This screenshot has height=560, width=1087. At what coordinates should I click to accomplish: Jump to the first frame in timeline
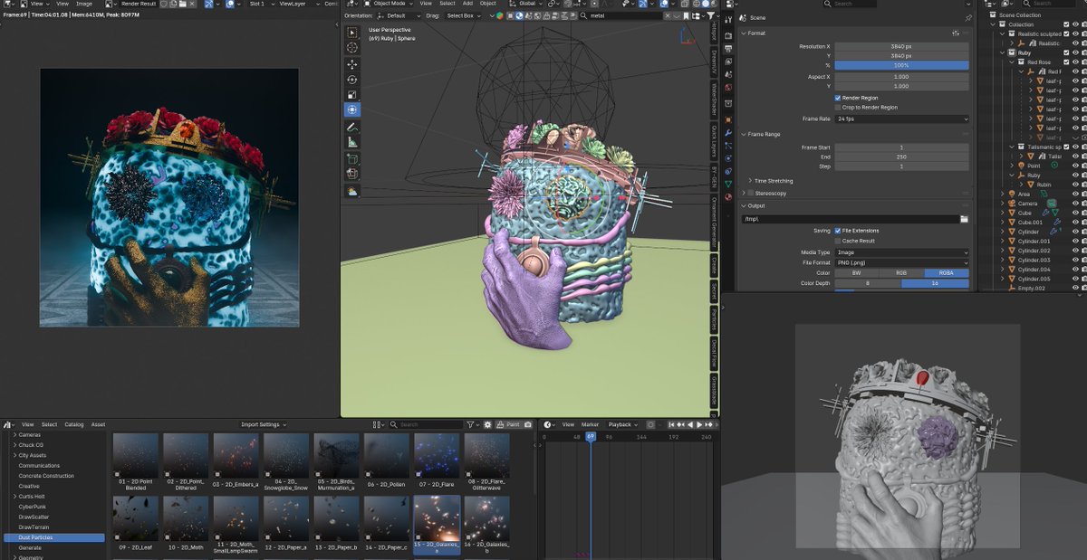[671, 424]
